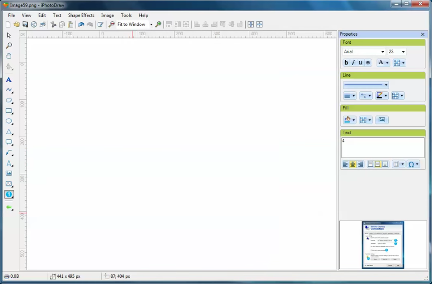Choose the Triangle shape tool
The image size is (432, 284).
tap(8, 132)
